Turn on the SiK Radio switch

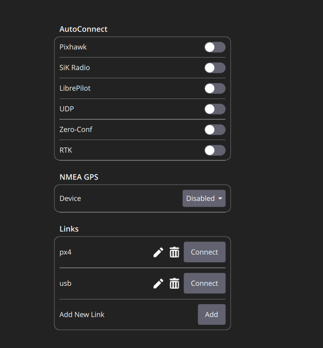coord(215,68)
